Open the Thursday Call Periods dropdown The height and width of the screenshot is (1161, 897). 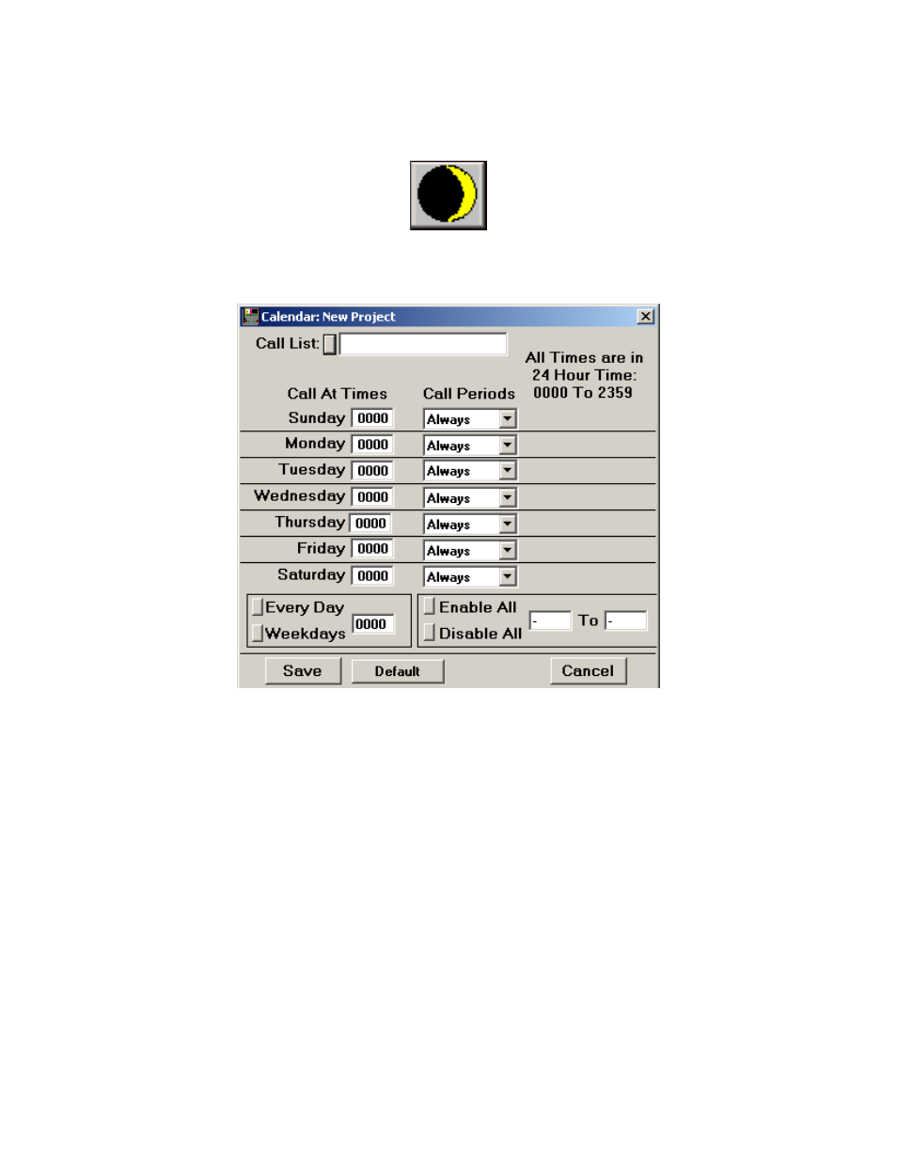(507, 525)
